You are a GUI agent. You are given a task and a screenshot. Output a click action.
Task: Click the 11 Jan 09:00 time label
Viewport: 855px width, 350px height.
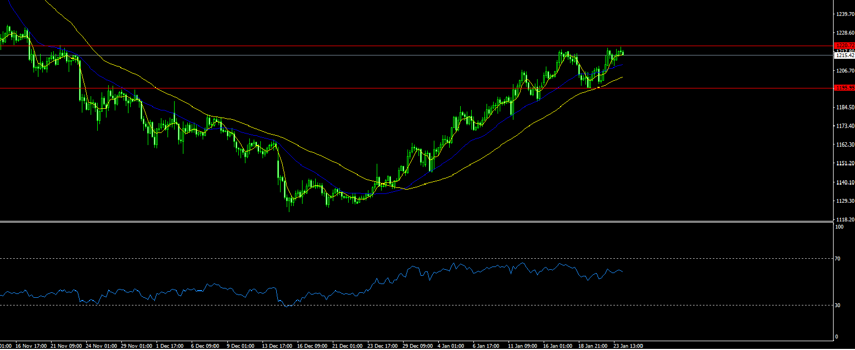(523, 346)
